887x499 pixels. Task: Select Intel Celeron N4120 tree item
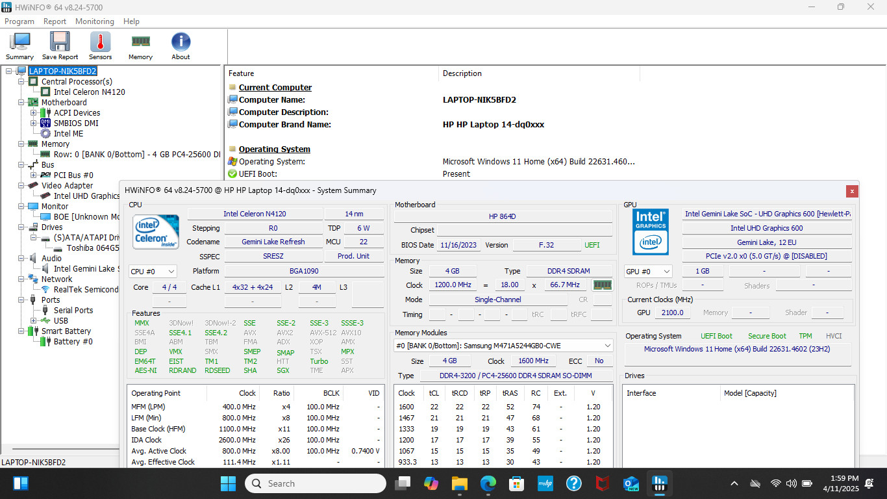click(90, 92)
